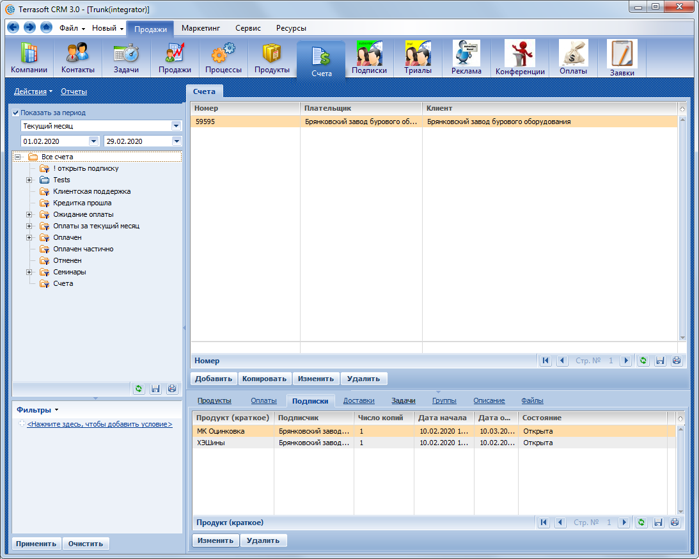Click the Home navigation button
This screenshot has height=559, width=699.
pos(46,28)
